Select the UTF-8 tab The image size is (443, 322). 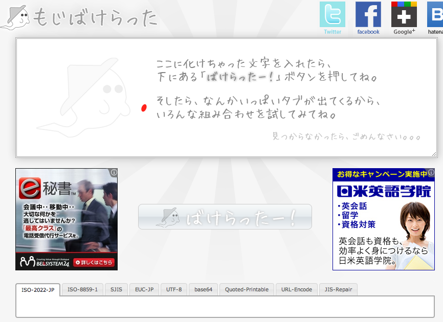(174, 289)
